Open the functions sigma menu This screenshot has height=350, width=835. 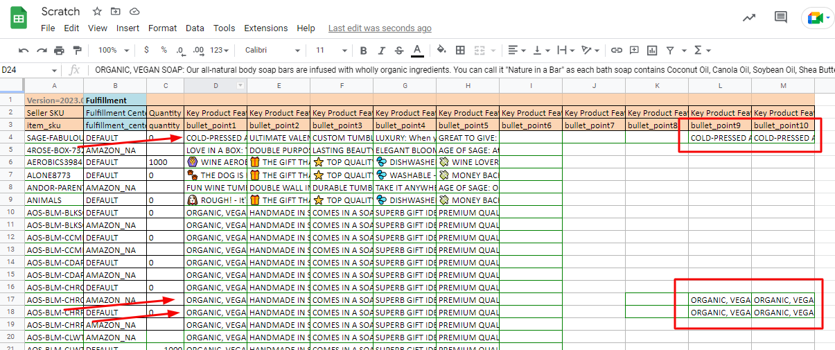[x=702, y=51]
